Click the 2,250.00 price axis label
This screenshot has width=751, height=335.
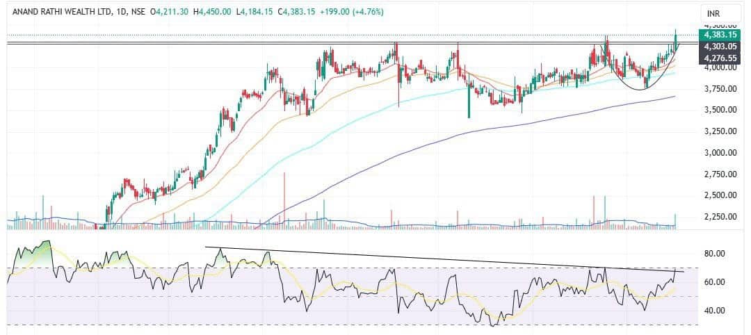[x=720, y=217]
